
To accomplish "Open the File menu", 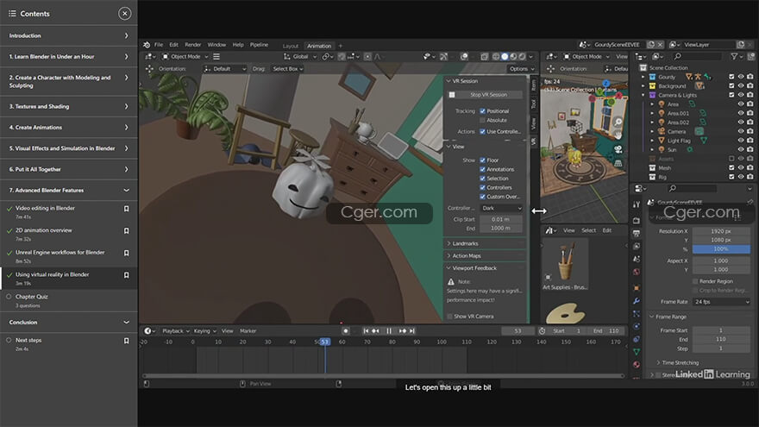I will pos(159,45).
